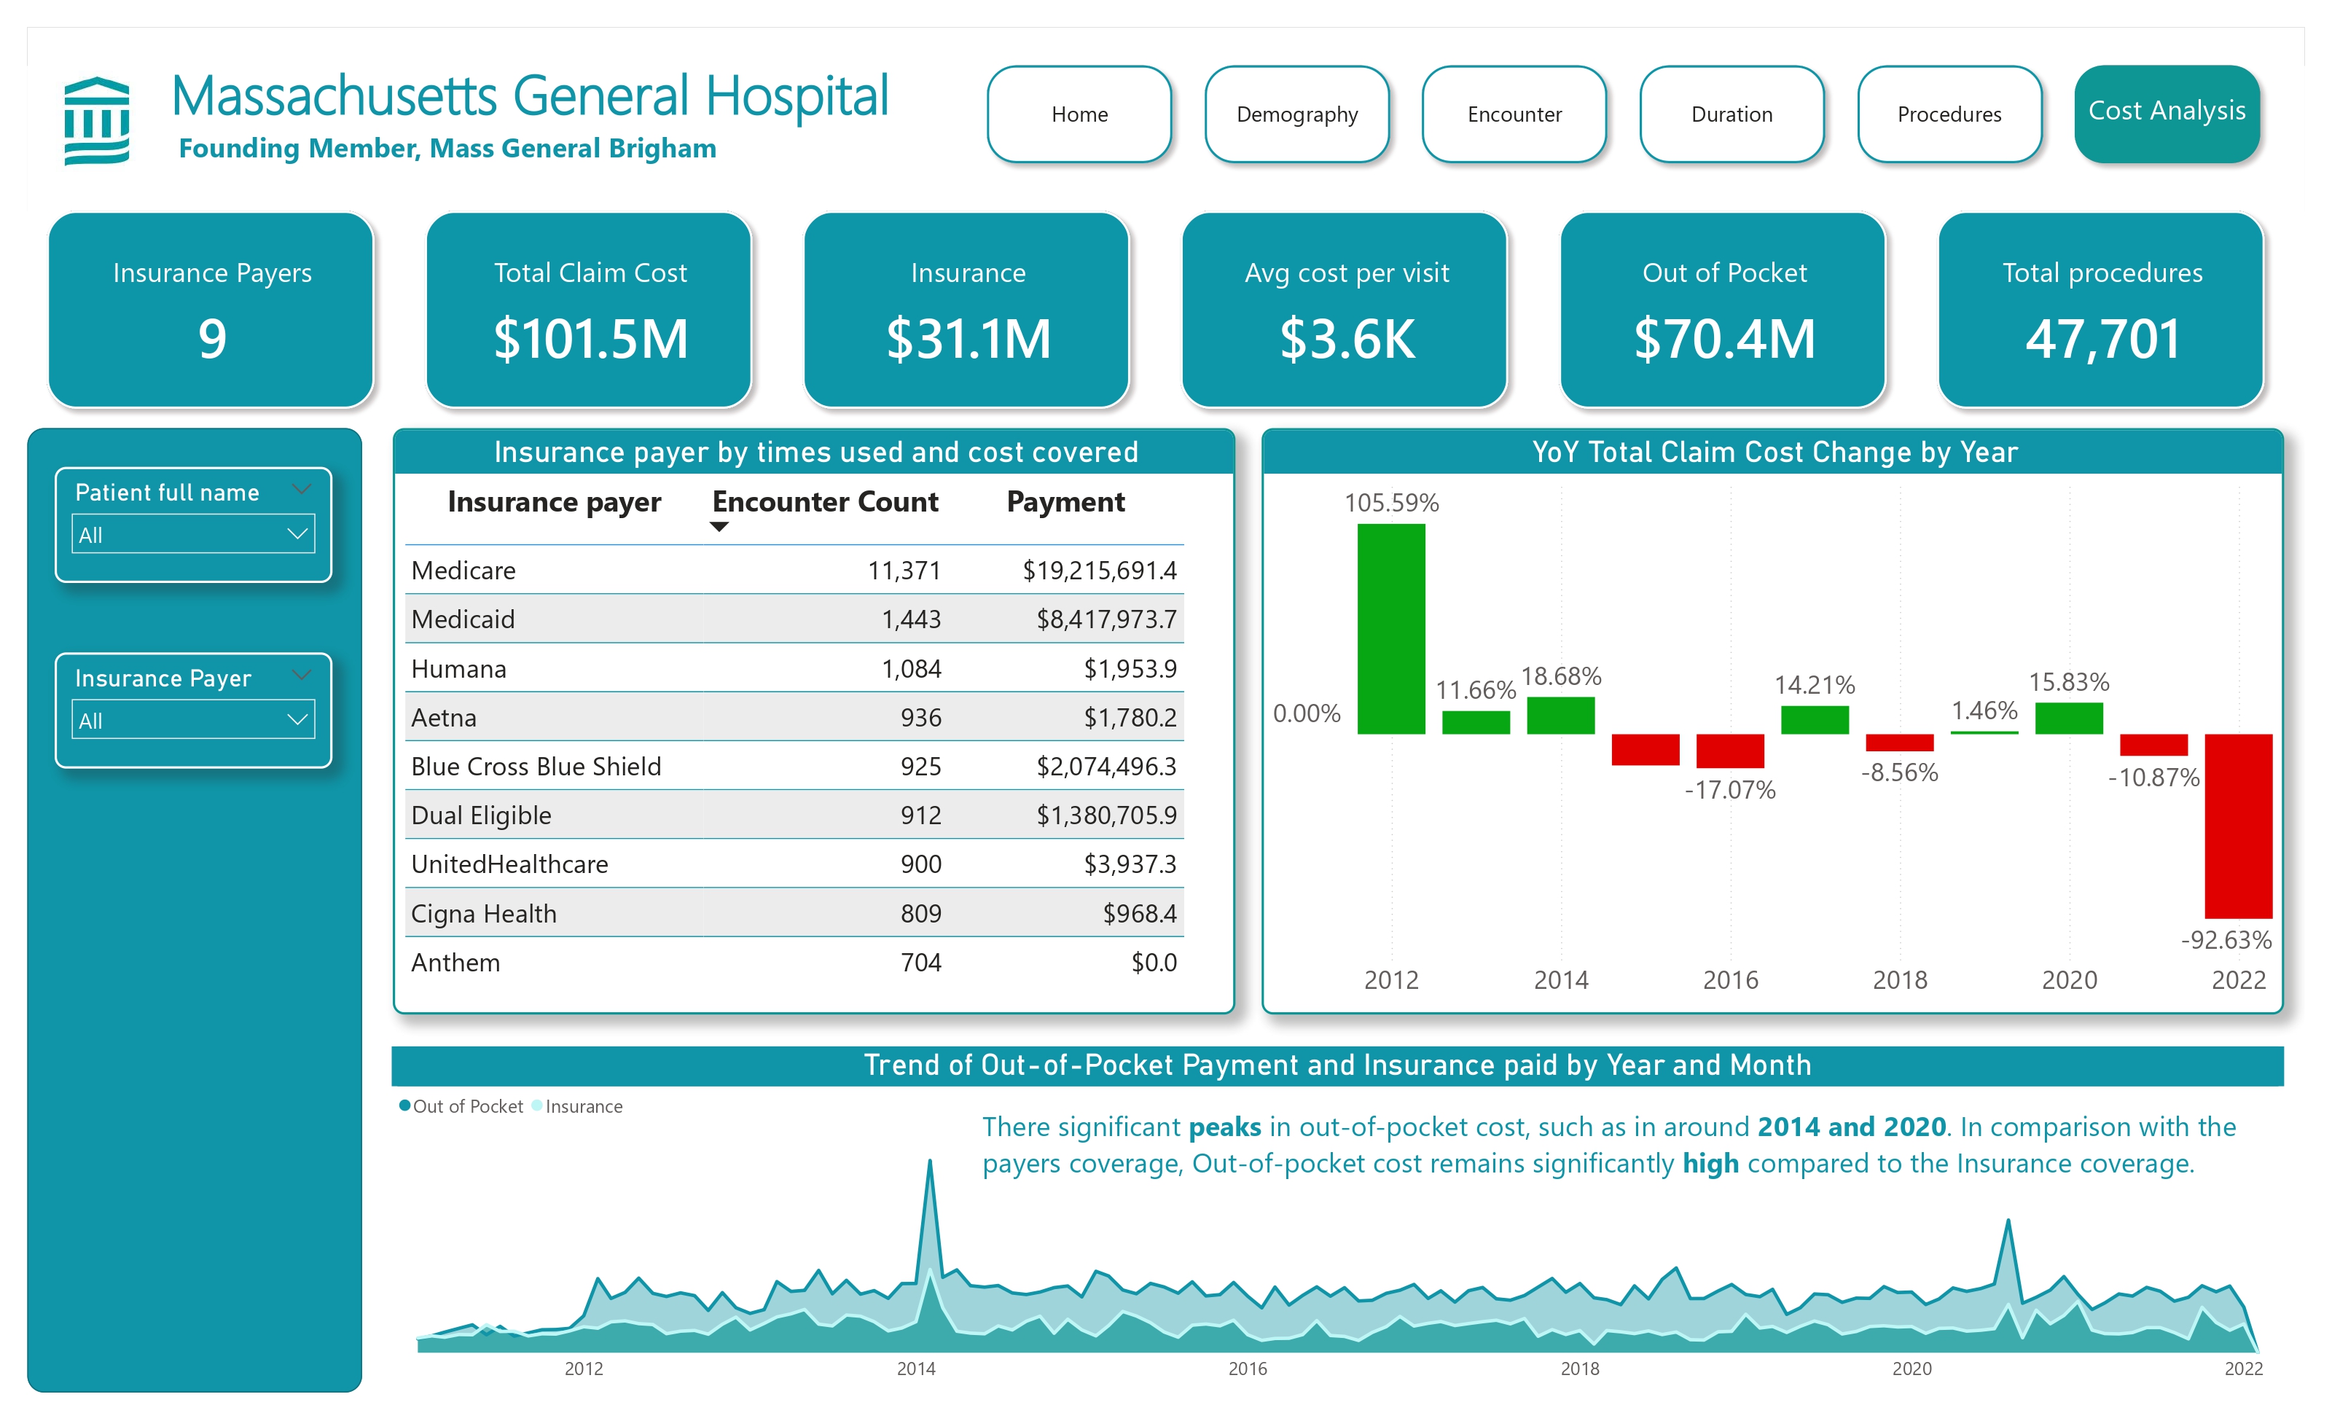This screenshot has height=1421, width=2332.
Task: Click the Encounter Count sort arrow
Action: tap(719, 527)
